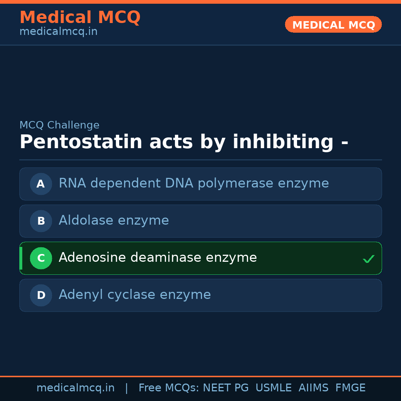Select answer RNA dependent DNA polymerase enzyme
This screenshot has height=401, width=401.
point(194,183)
